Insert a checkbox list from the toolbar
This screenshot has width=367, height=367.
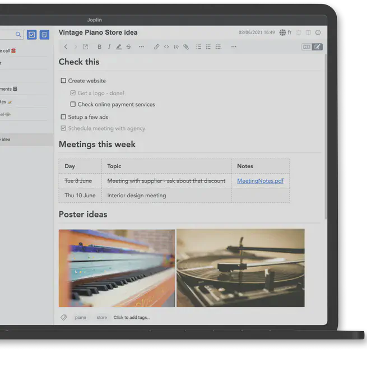tap(218, 47)
